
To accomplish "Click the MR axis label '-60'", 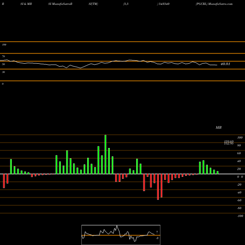I will (239, 200).
